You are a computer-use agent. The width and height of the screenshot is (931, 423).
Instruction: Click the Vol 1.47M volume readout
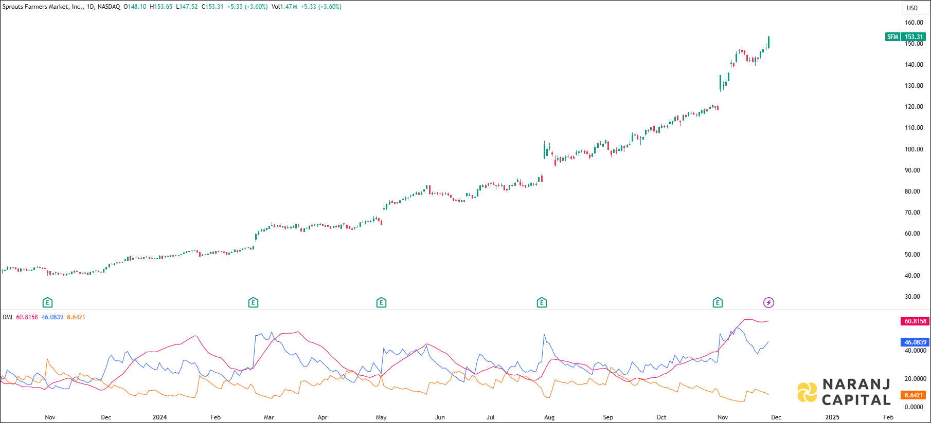tap(284, 7)
